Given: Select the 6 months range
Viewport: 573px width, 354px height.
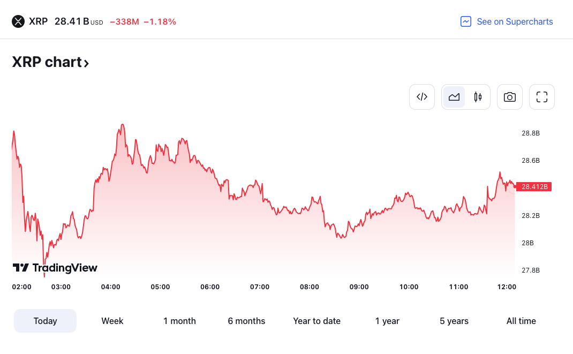Looking at the screenshot, I should 246,321.
